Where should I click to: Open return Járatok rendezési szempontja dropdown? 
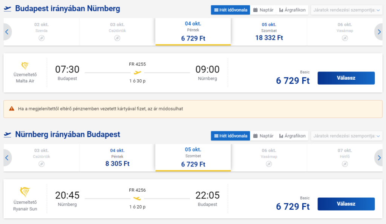(x=346, y=136)
